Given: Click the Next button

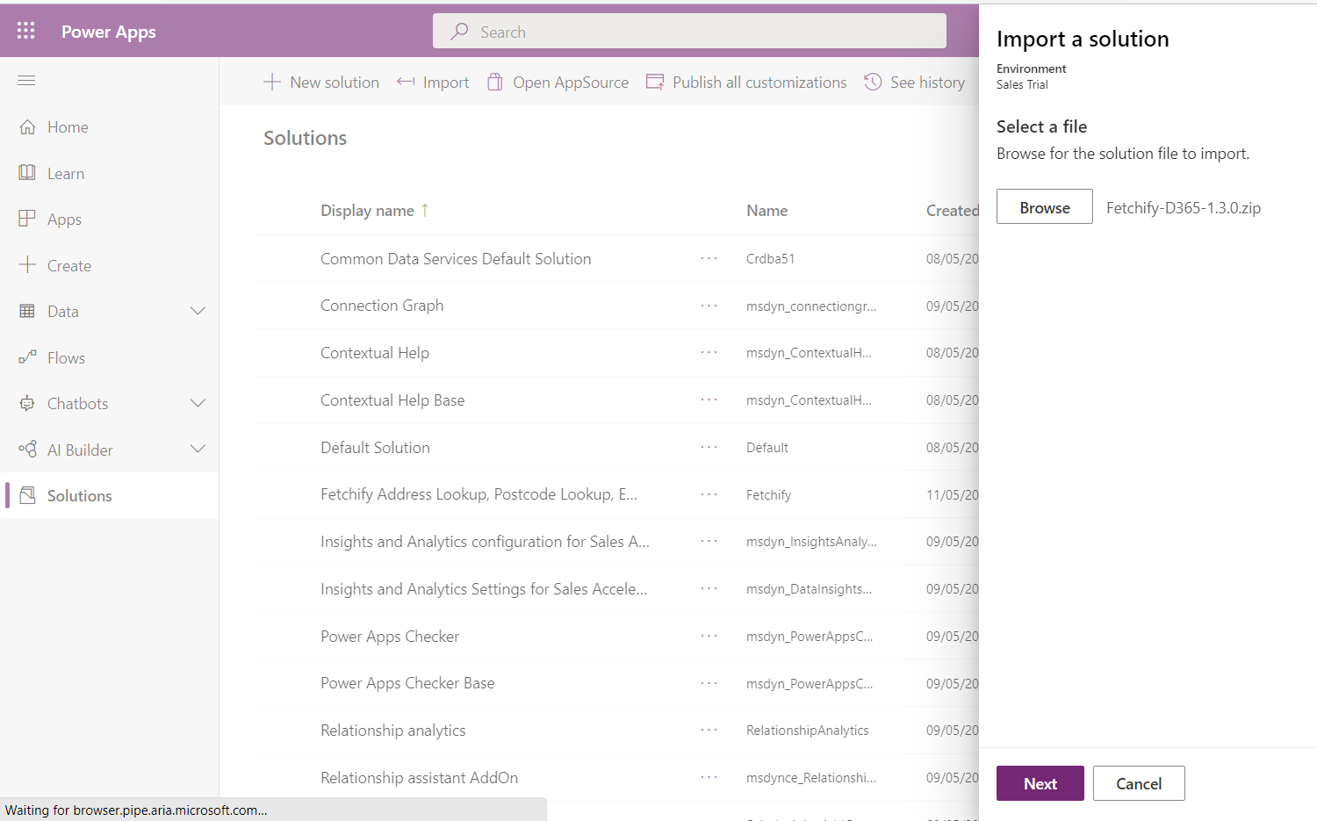Looking at the screenshot, I should point(1040,783).
